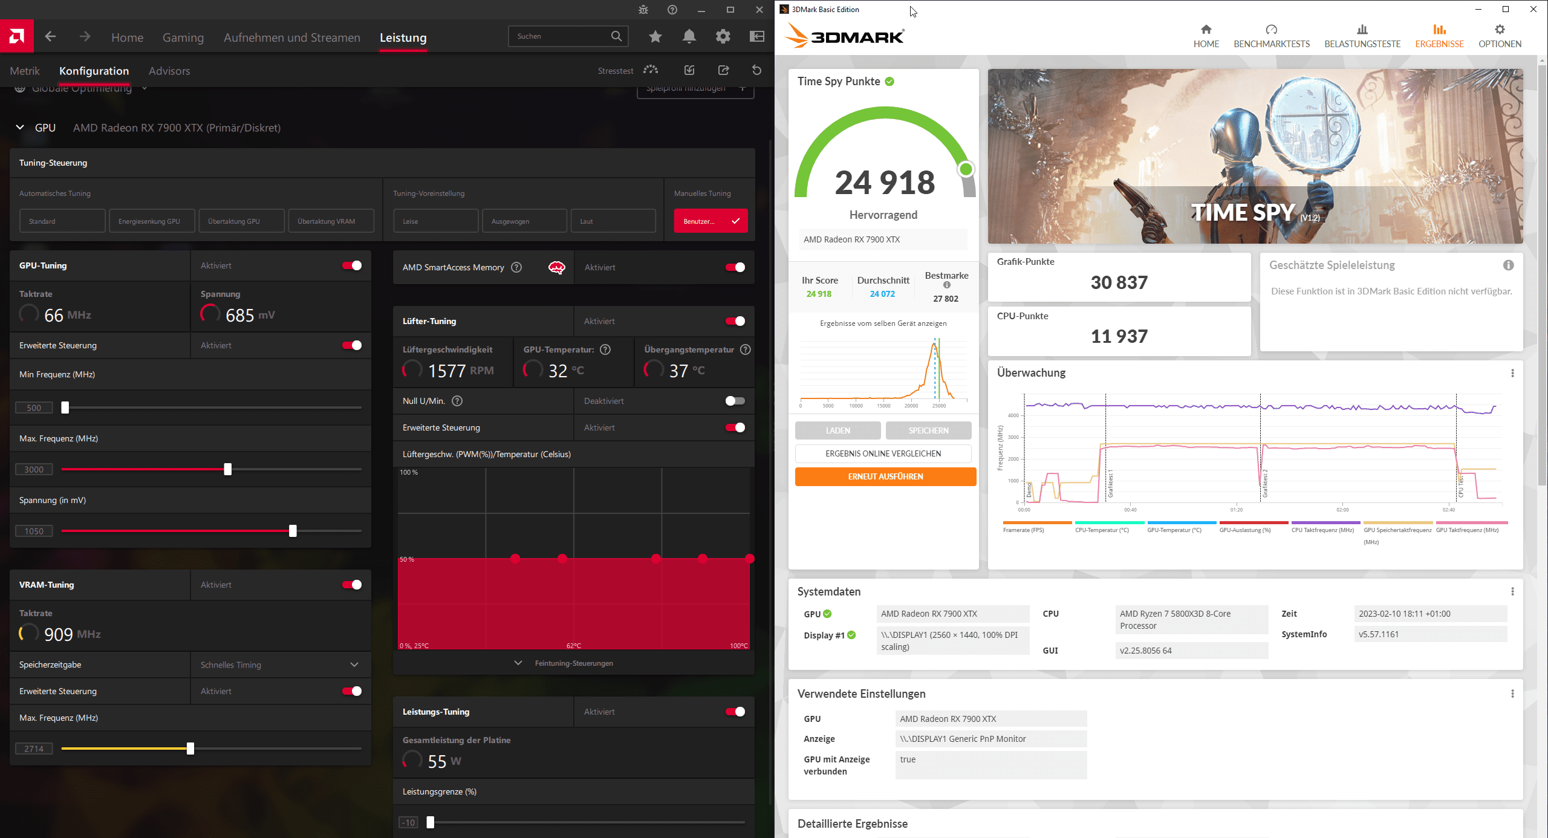Open favorites star icon in AMD Software
This screenshot has height=838, width=1548.
655,36
